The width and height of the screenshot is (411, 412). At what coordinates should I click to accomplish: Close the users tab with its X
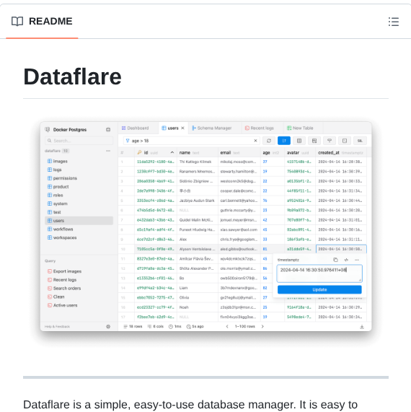(x=182, y=128)
